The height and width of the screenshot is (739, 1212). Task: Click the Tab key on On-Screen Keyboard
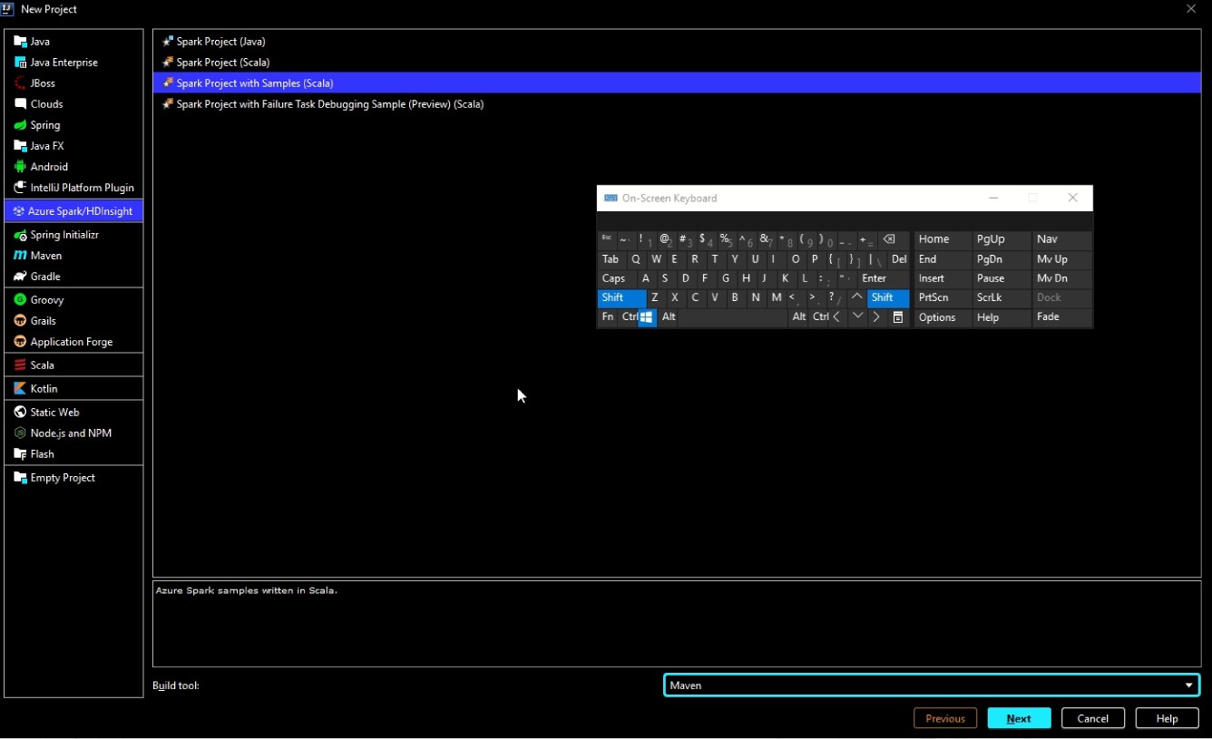pos(611,259)
